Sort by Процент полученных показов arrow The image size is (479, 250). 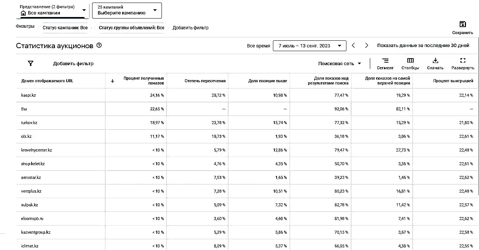pos(113,81)
